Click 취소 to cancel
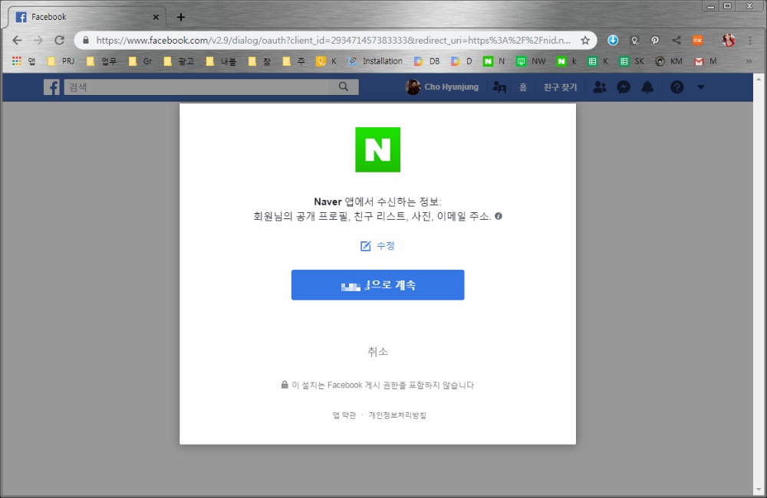Image resolution: width=767 pixels, height=498 pixels. (377, 352)
